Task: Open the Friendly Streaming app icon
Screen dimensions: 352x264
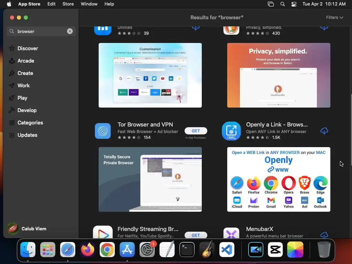Action: click(103, 232)
